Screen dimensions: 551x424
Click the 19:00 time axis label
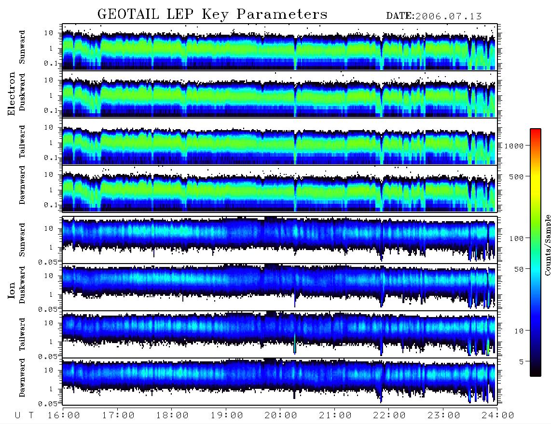point(227,415)
